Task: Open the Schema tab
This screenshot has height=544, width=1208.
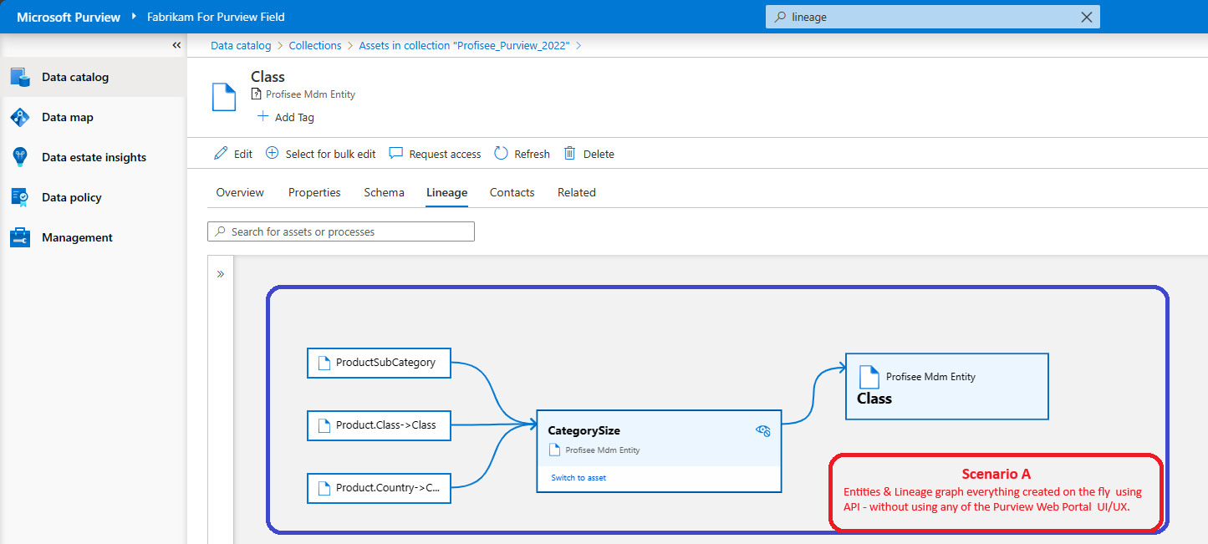Action: pos(384,192)
